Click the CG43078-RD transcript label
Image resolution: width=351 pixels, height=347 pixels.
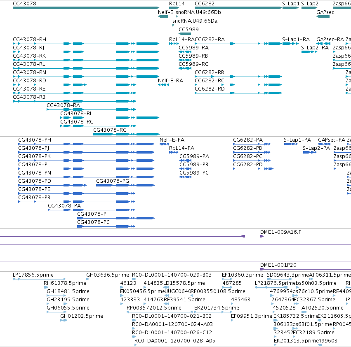pyautogui.click(x=30, y=80)
